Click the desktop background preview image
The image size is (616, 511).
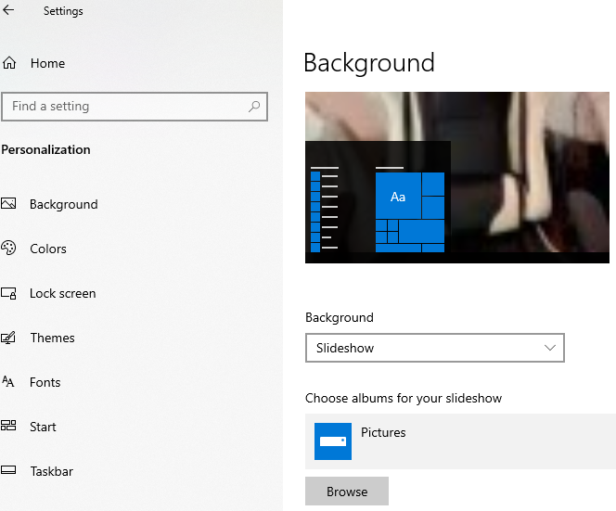pyautogui.click(x=457, y=177)
